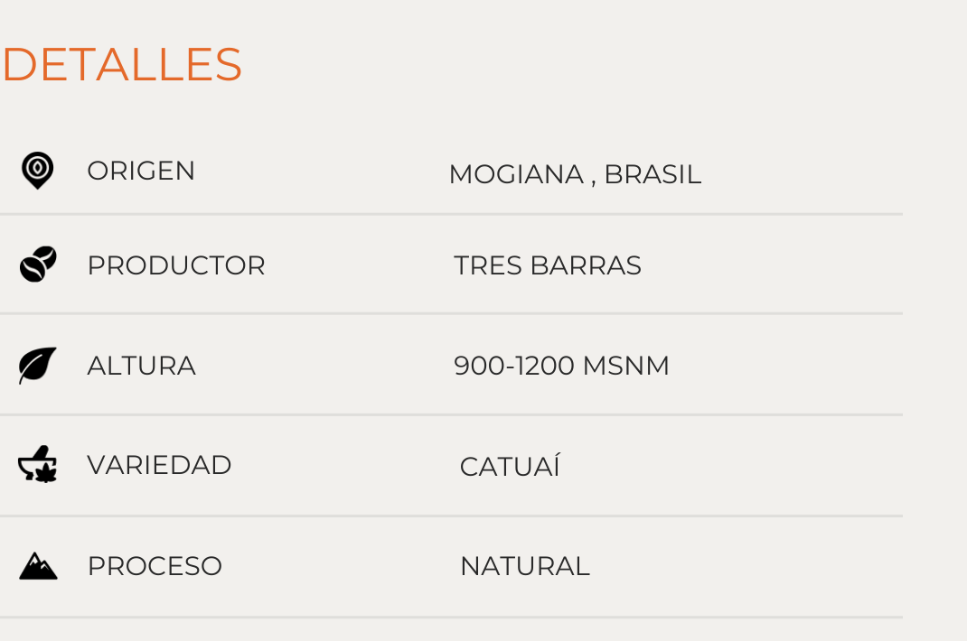Click the DETALLES heading
This screenshot has height=641, width=967.
pos(122,64)
